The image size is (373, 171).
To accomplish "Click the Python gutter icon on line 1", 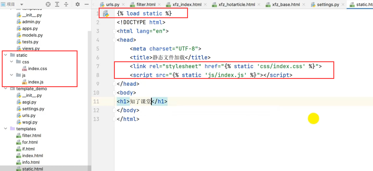I will (106, 13).
